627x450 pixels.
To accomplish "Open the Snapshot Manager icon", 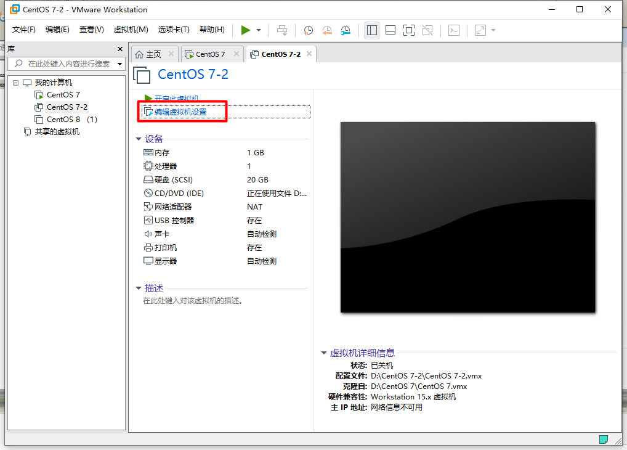I will click(x=346, y=30).
